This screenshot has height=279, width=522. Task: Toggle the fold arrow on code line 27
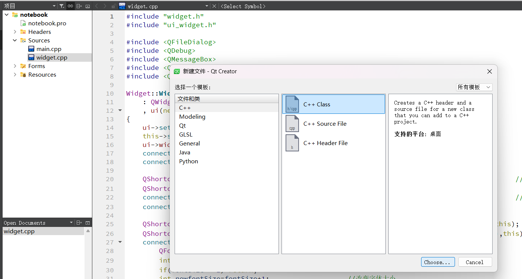120,242
